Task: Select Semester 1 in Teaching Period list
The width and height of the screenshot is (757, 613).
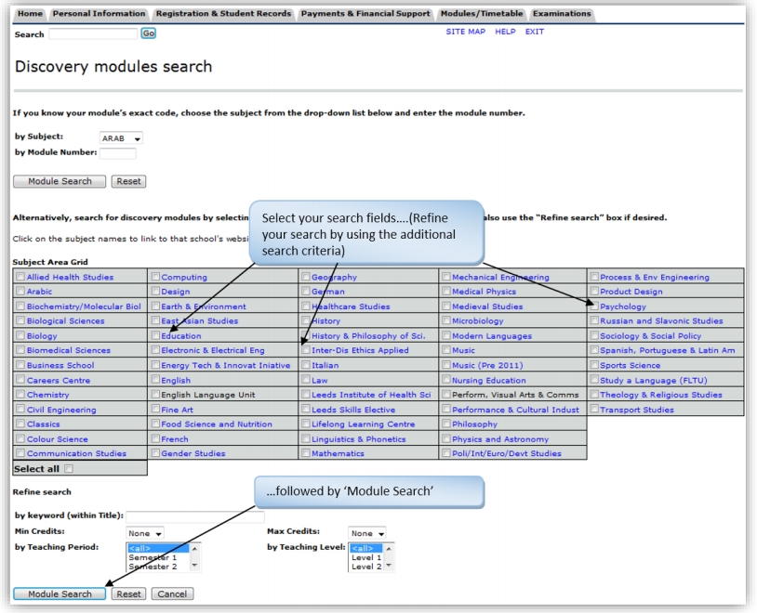Action: tap(153, 557)
